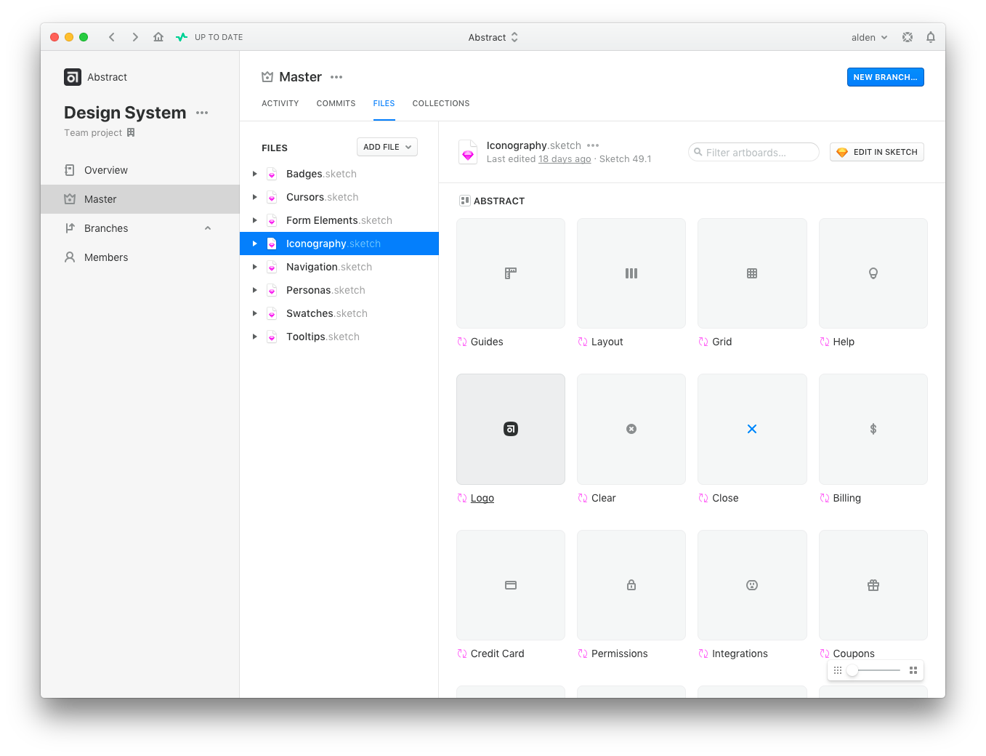Open notifications bell icon

931,37
